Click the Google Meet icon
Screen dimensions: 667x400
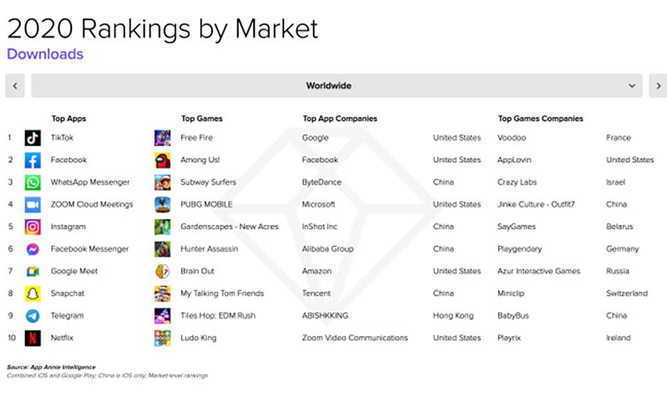tap(33, 271)
